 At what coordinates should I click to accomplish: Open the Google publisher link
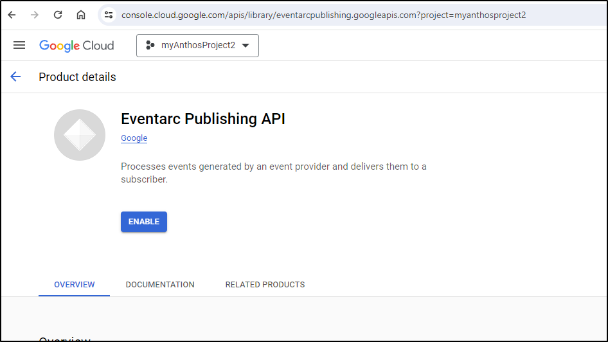(134, 138)
